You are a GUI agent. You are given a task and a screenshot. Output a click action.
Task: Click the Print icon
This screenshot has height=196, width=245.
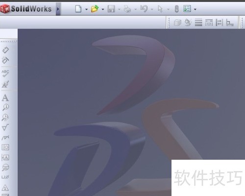click(x=127, y=9)
